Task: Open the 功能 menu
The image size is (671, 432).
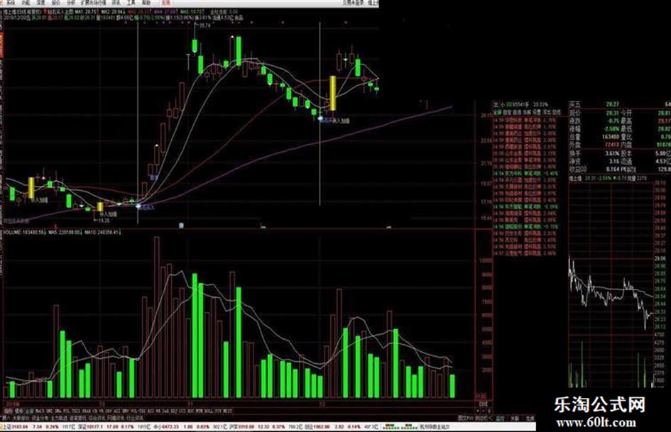Action: 26,3
